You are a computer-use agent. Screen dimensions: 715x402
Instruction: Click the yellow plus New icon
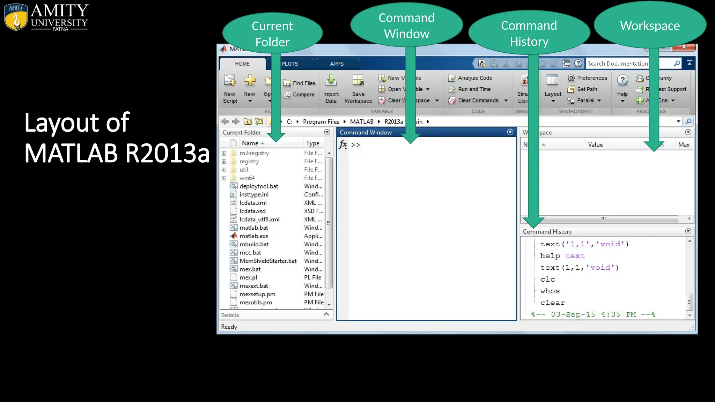coord(250,80)
